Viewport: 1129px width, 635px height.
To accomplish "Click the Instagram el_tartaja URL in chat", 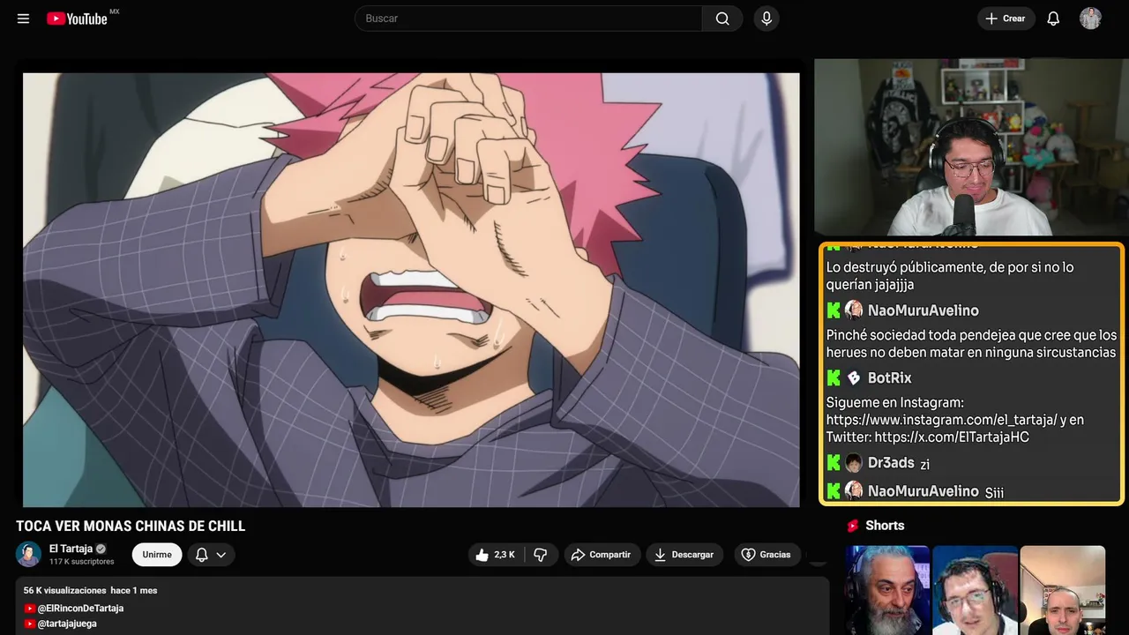I will click(941, 420).
